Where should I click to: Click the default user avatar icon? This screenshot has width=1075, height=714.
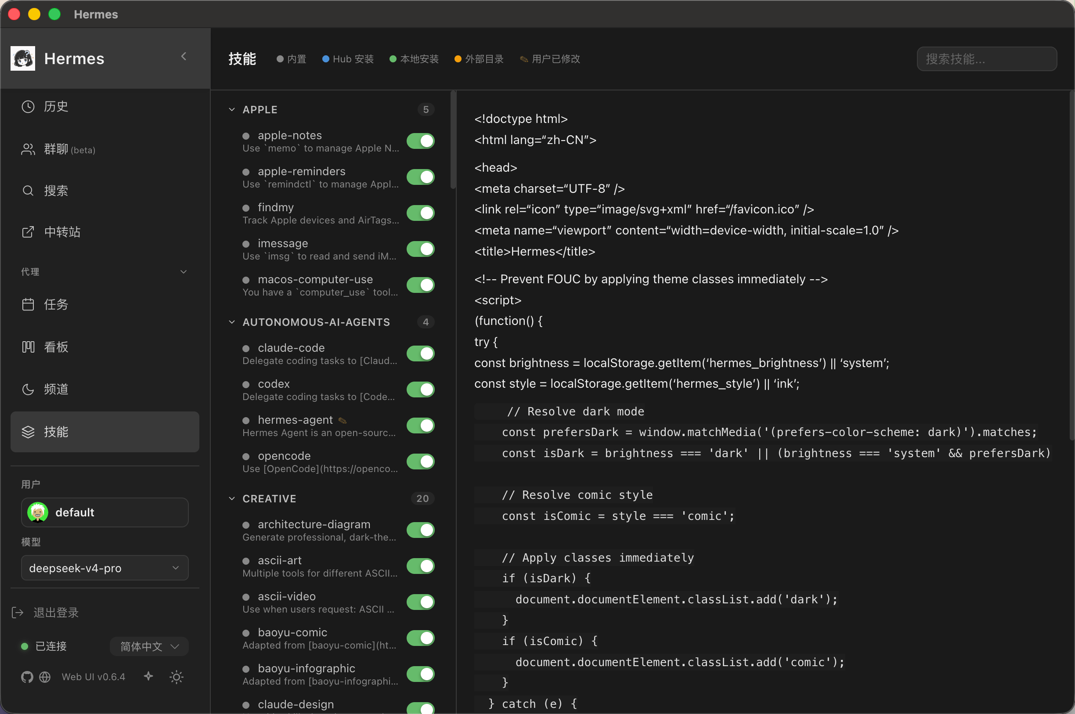(38, 512)
